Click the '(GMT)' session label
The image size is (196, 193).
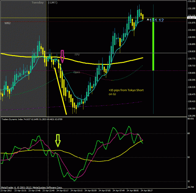point(53,3)
